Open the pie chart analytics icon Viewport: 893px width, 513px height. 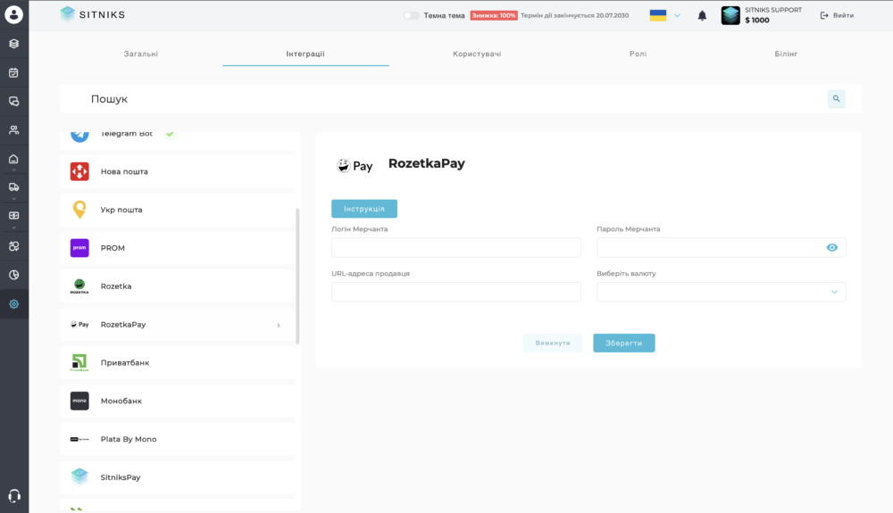[x=13, y=275]
